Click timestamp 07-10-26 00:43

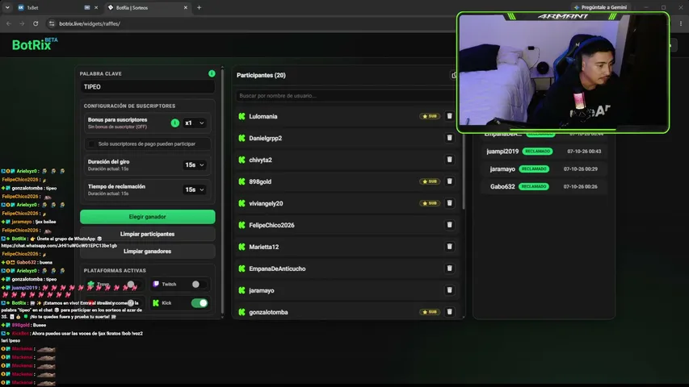point(584,152)
